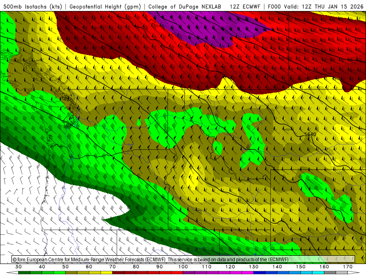The height and width of the screenshot is (275, 366).
Task: Click the '500mb Isotachs (kts)' title text
Action: [32, 6]
